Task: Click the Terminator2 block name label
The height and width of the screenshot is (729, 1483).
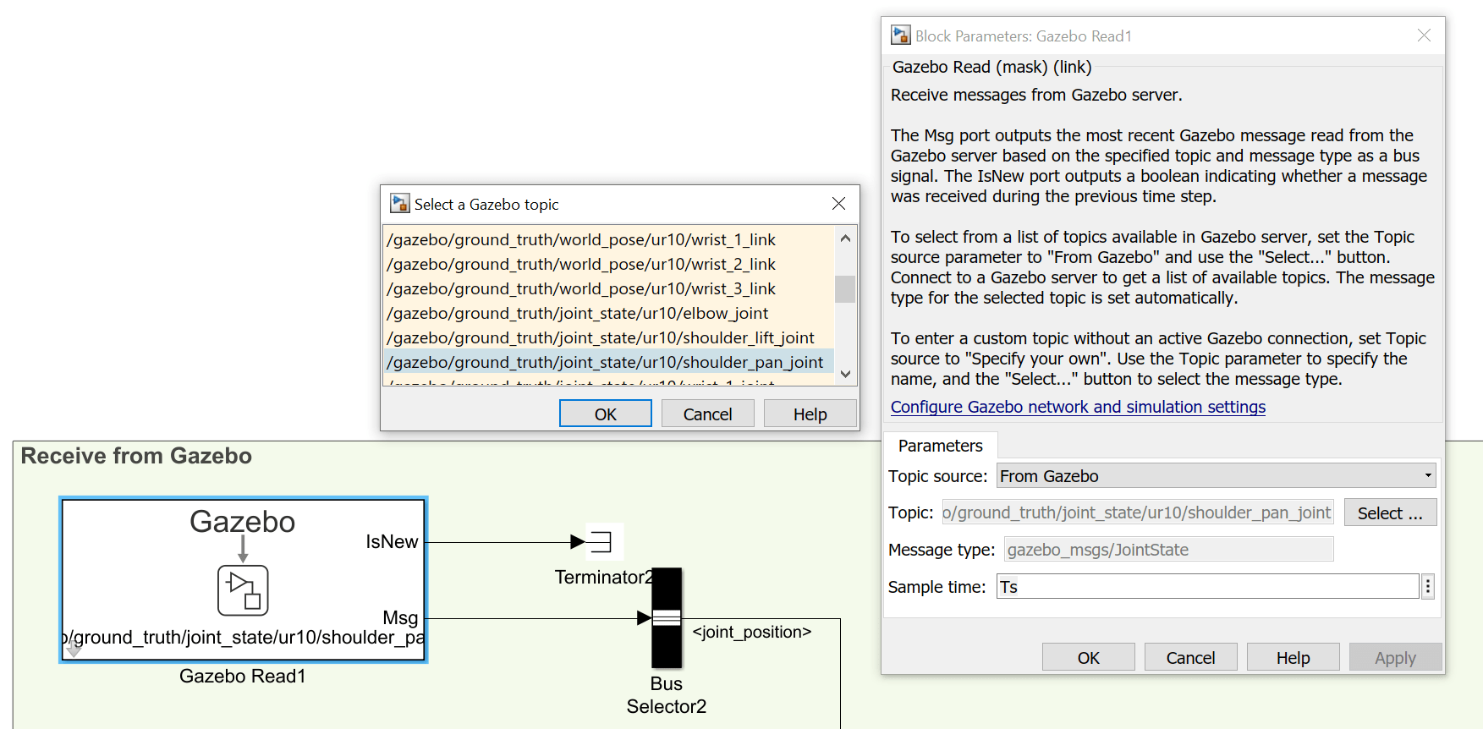Action: point(604,577)
